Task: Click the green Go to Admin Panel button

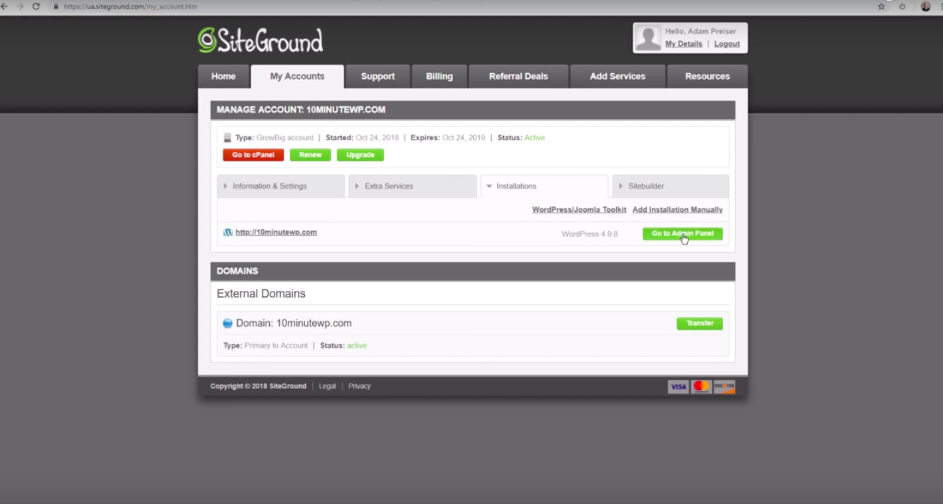Action: click(682, 234)
